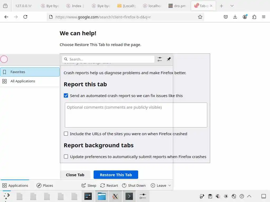Click the light sliders settings taskbar icon
Viewport: 270px width, 202px height.
(x=143, y=196)
